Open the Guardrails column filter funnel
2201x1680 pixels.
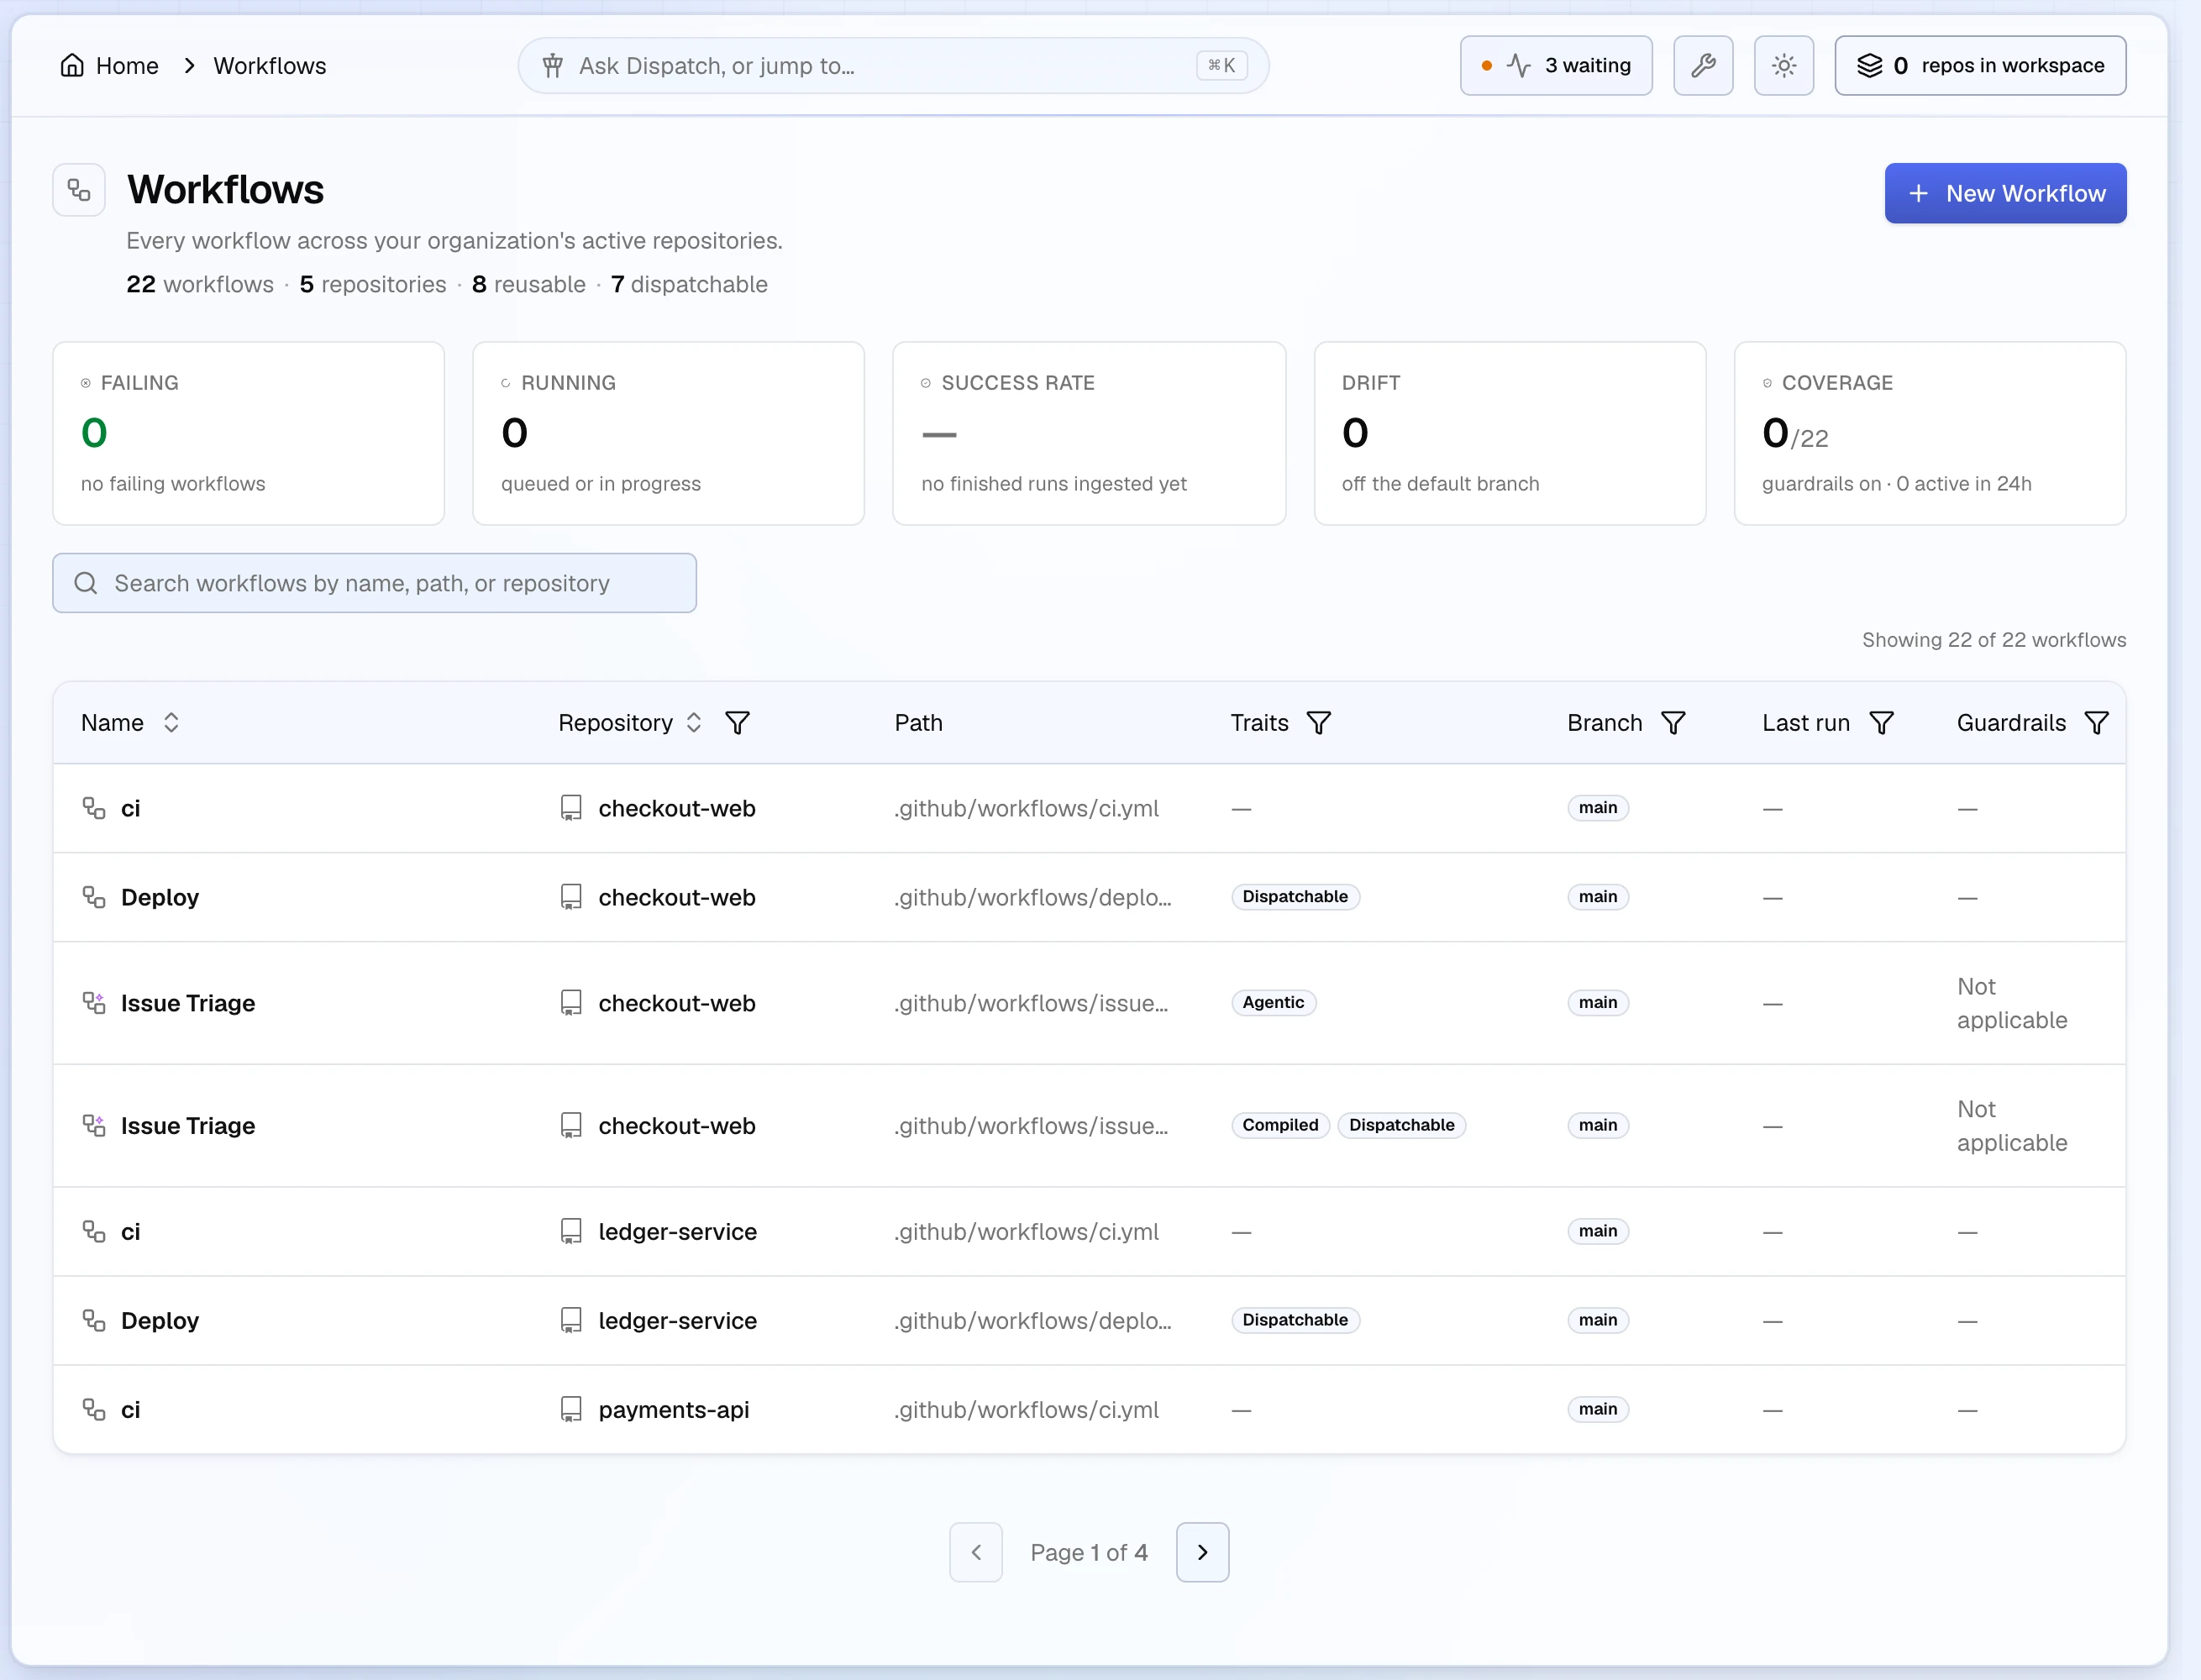pyautogui.click(x=2096, y=723)
